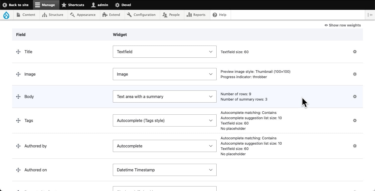This screenshot has height=191, width=375.
Task: Click the Authored on field label
Action: pyautogui.click(x=36, y=170)
